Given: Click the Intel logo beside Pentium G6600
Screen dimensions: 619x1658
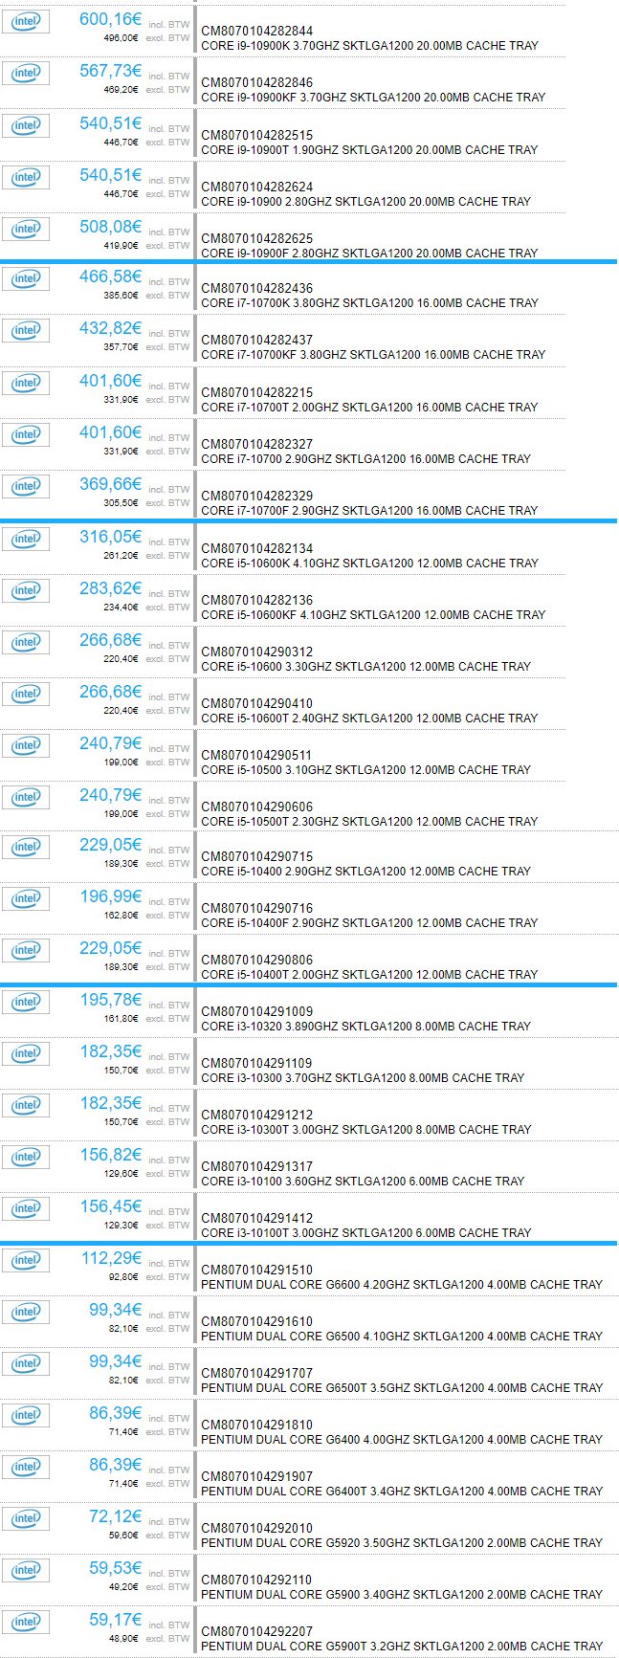Looking at the screenshot, I should coord(26,1260).
